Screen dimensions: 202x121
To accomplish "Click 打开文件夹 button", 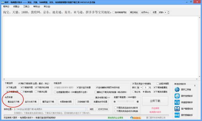I will (x=103, y=109).
